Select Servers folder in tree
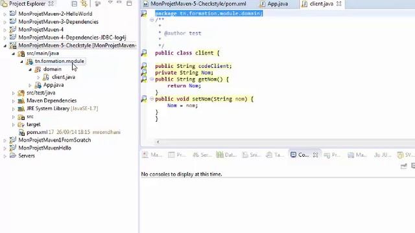The height and width of the screenshot is (233, 415). [x=27, y=156]
